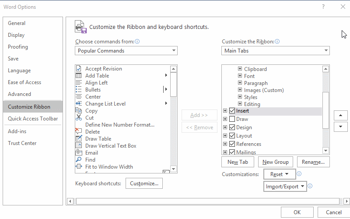This screenshot has width=350, height=219.
Task: Open the Advanced category
Action: (33, 94)
